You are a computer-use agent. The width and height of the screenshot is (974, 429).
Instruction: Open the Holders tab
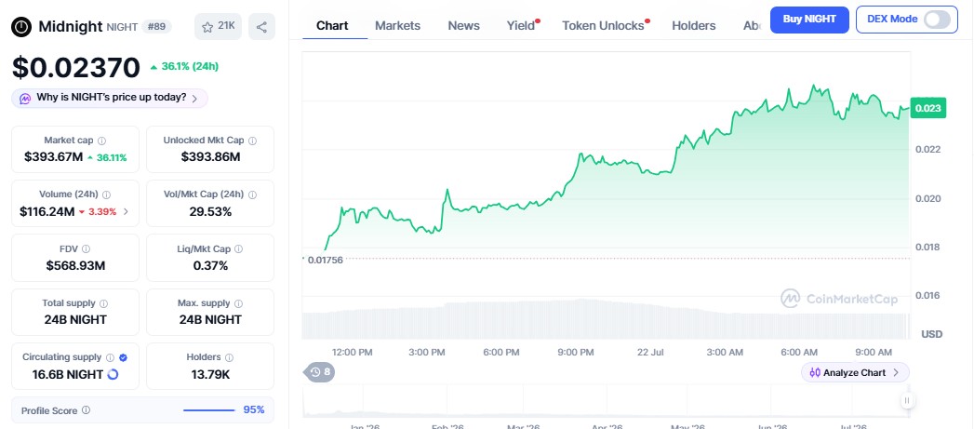pos(693,25)
